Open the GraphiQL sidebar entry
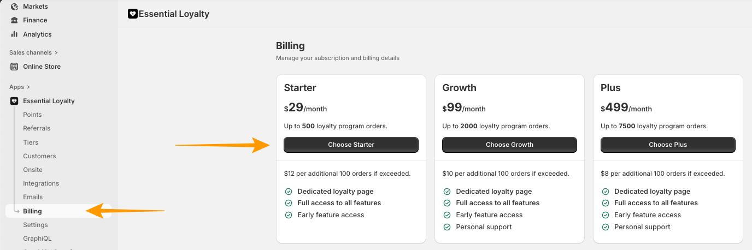752x250 pixels. click(x=37, y=239)
